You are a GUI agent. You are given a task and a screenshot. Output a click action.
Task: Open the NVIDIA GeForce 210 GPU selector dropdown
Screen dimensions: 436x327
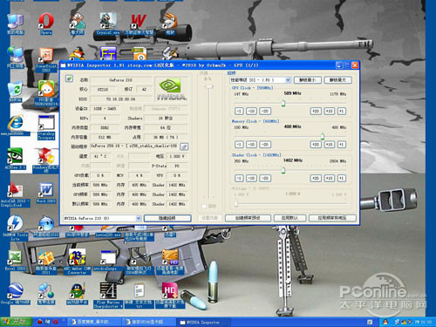click(x=102, y=218)
